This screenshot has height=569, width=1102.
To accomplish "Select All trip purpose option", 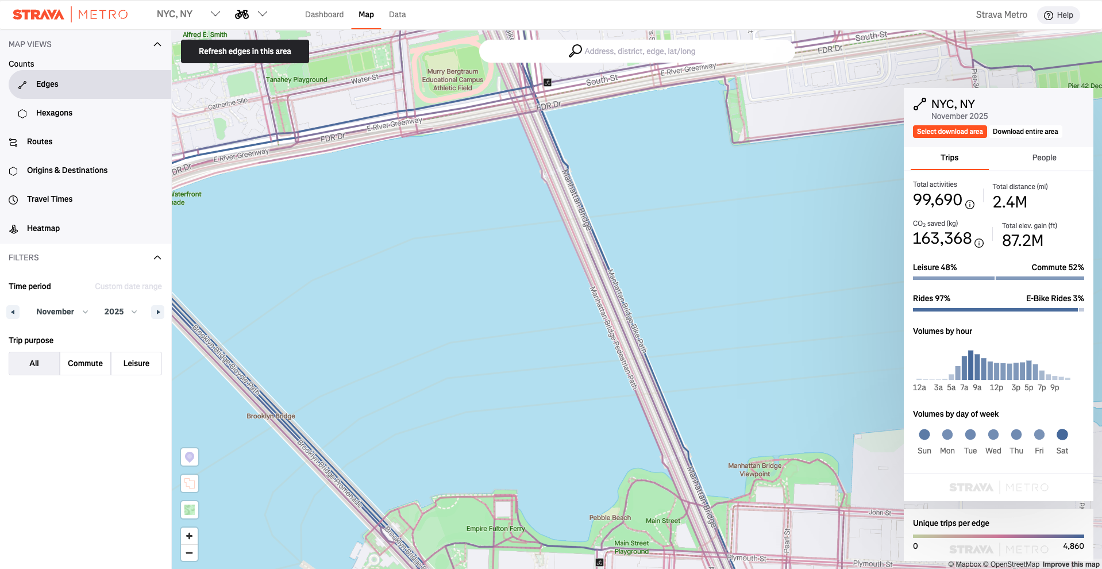I will 34,363.
